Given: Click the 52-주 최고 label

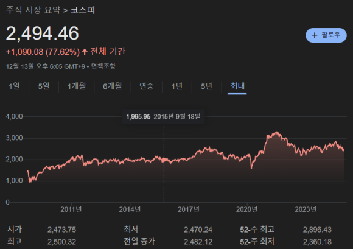Looking at the screenshot, I should pyautogui.click(x=257, y=230).
